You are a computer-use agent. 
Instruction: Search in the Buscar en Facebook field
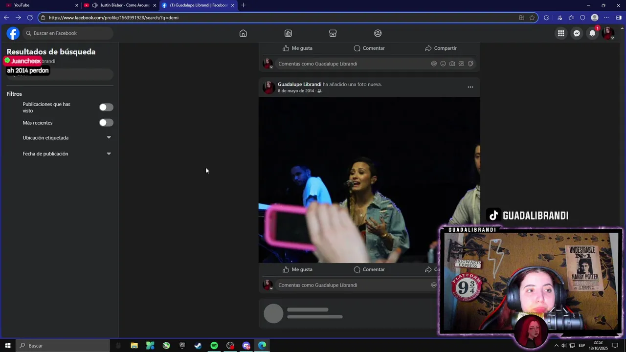tap(67, 33)
